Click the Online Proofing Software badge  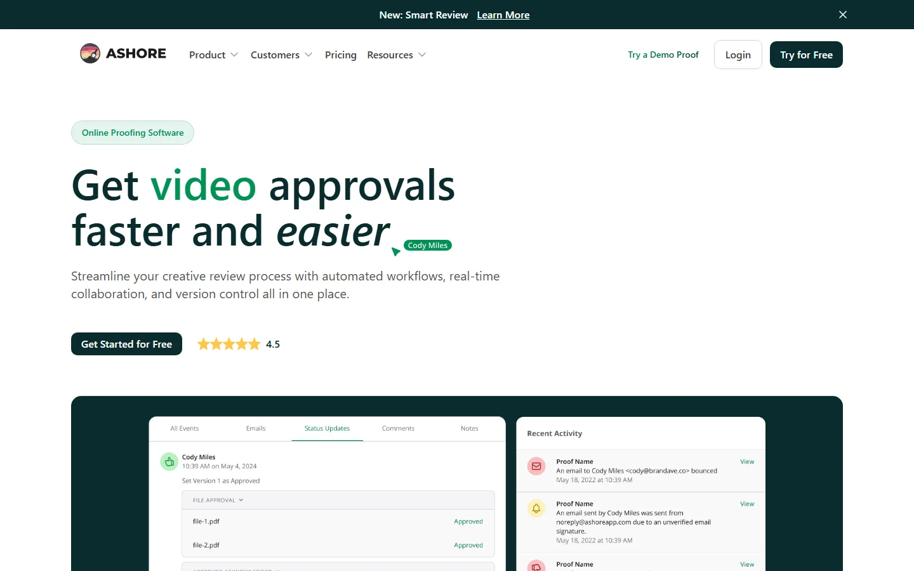[x=133, y=133]
